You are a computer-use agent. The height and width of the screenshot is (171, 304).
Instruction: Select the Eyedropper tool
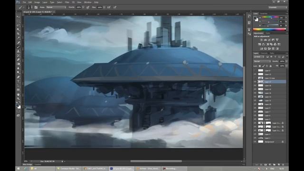point(18,38)
